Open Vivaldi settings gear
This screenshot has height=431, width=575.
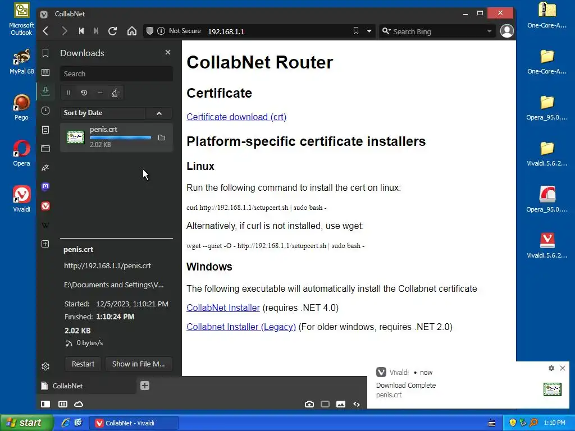[45, 366]
